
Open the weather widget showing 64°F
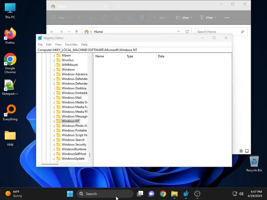[x=14, y=194]
